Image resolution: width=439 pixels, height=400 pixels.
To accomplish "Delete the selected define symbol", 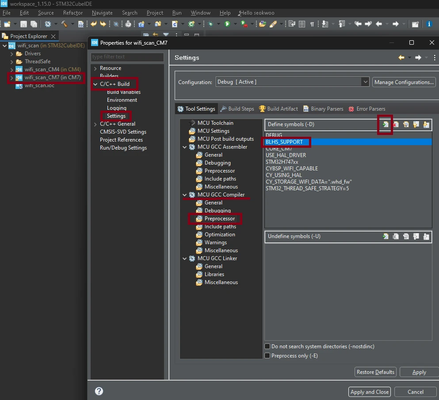I will point(396,125).
